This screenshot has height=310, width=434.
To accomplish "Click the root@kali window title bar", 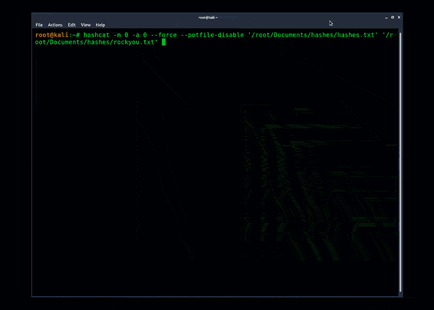I will (208, 17).
